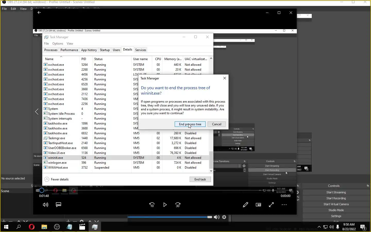This screenshot has width=371, height=232.
Task: Select the winlogon.exe process row
Action: click(x=126, y=163)
